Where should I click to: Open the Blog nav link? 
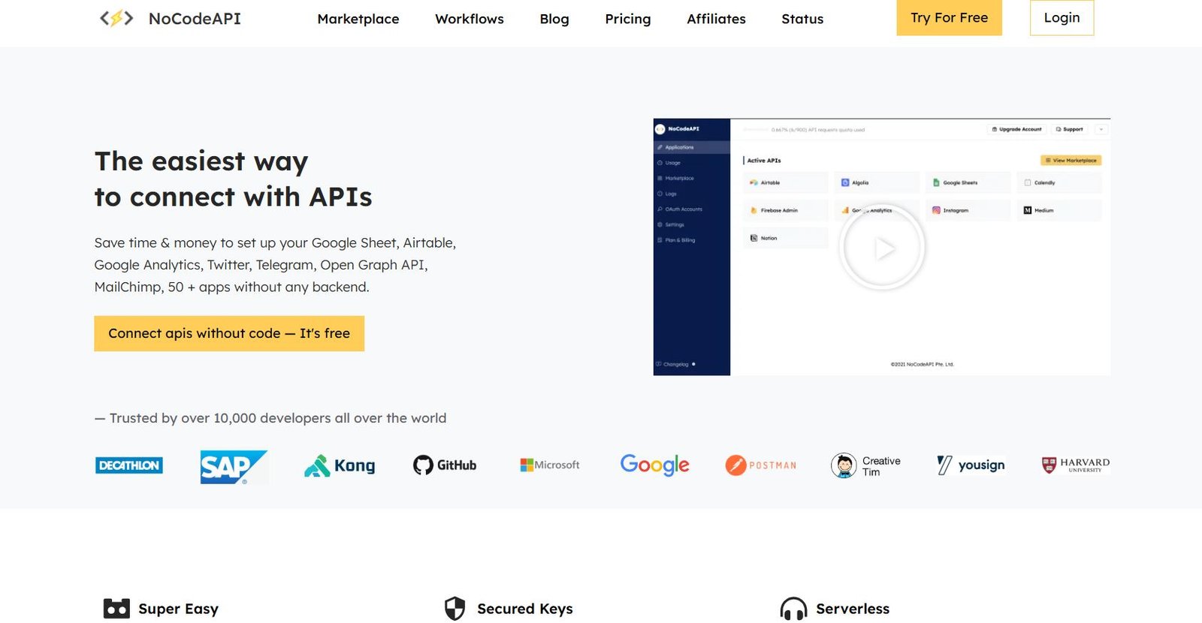click(554, 19)
